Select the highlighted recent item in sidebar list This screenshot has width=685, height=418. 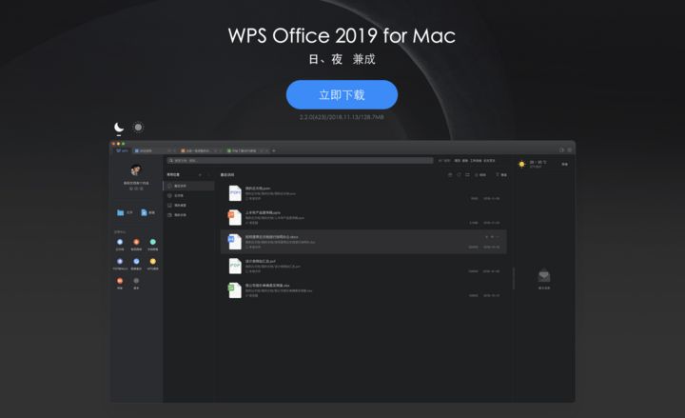(189, 186)
